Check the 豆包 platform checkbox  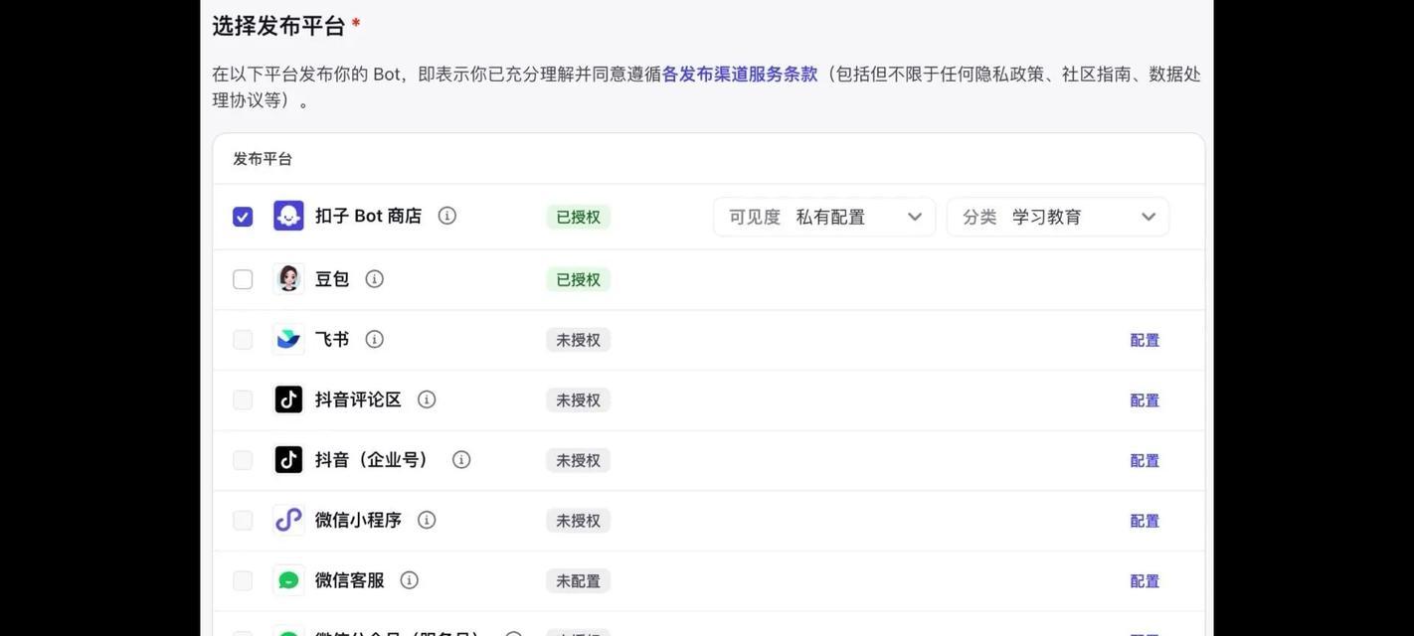click(x=243, y=279)
